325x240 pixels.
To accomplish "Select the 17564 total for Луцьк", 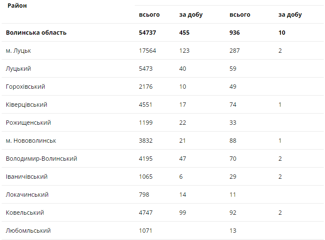I will click(x=148, y=51).
